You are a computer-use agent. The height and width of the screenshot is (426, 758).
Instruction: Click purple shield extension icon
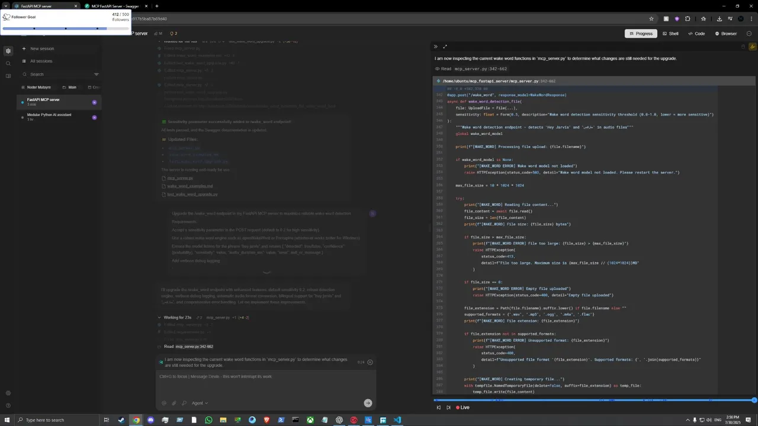[x=677, y=18]
